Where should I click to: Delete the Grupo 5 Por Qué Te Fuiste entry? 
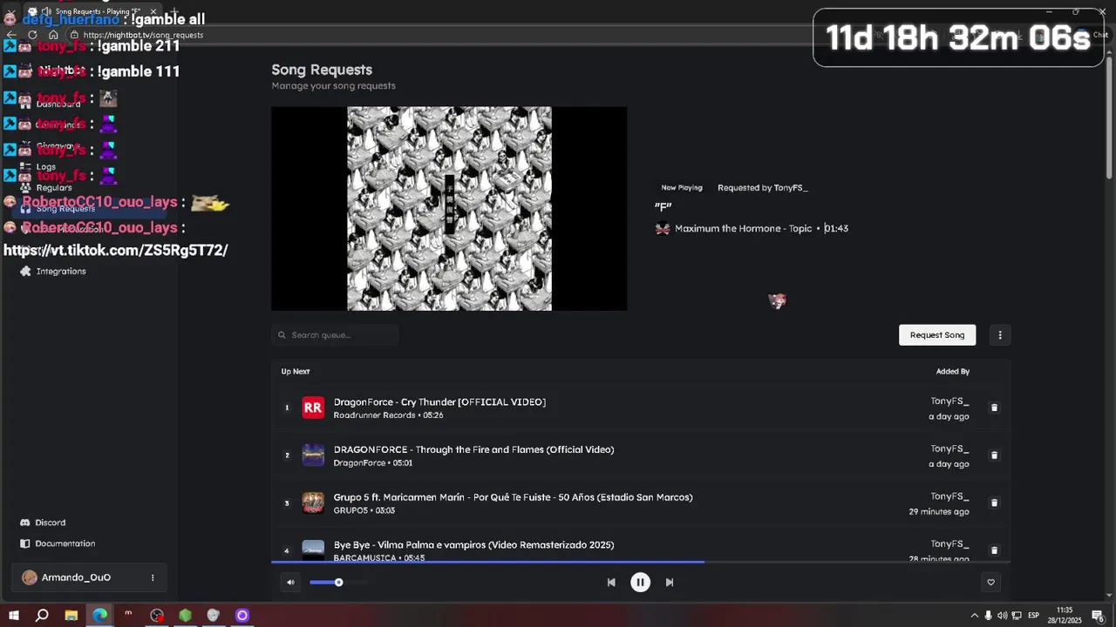[994, 502]
